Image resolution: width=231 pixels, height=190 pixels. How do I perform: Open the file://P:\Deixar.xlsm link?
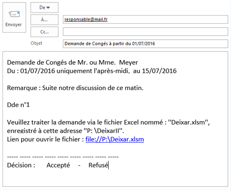point(115,139)
